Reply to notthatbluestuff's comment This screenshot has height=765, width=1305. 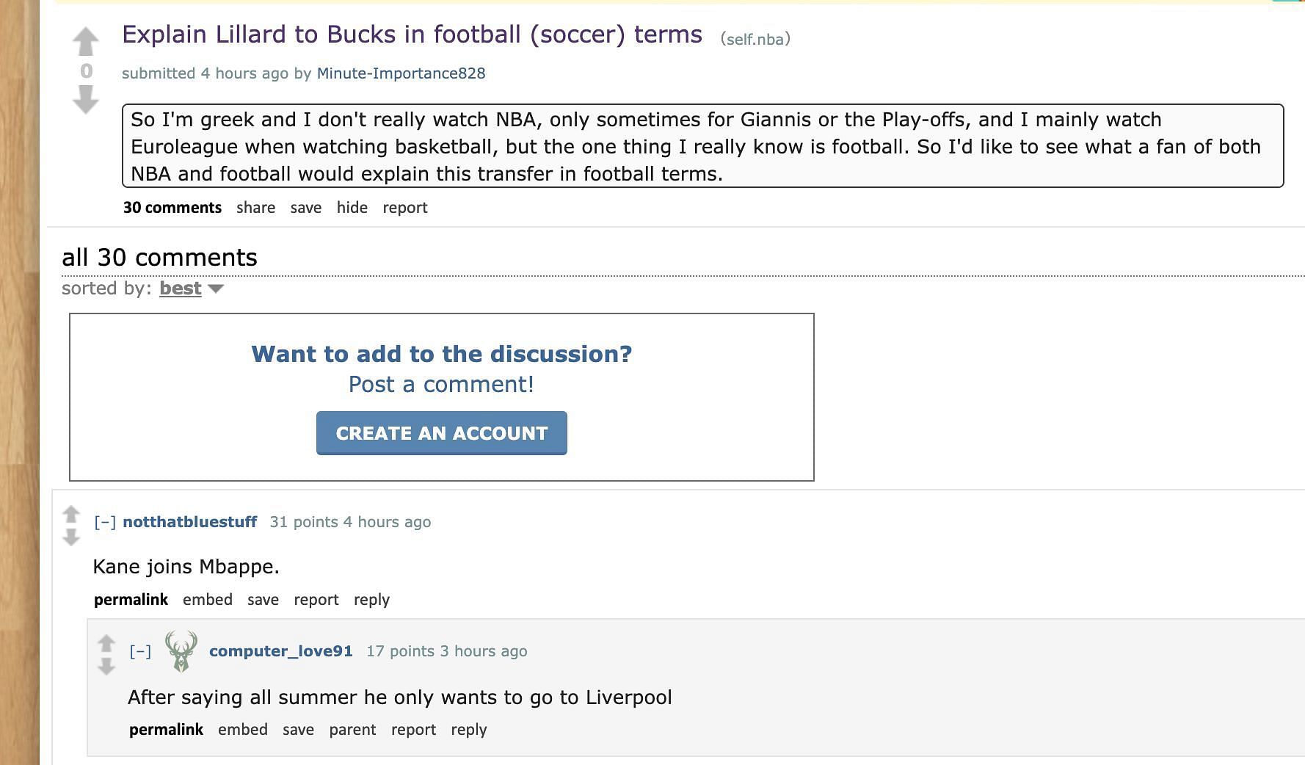371,600
